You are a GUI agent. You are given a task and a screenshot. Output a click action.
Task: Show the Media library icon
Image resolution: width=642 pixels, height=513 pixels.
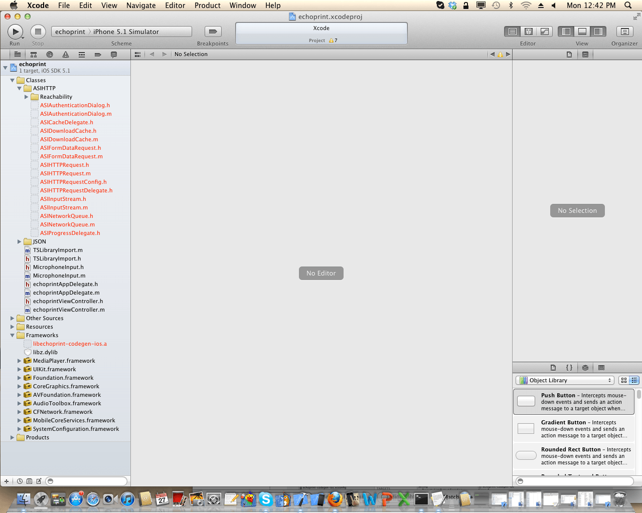tap(601, 368)
